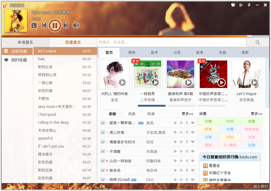Uncheck 歌未央 song checkbox
This screenshot has width=271, height=191.
(x=103, y=170)
